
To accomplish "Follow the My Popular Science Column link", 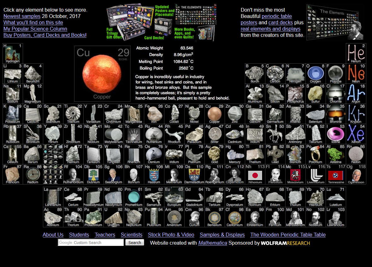I will pos(35,29).
